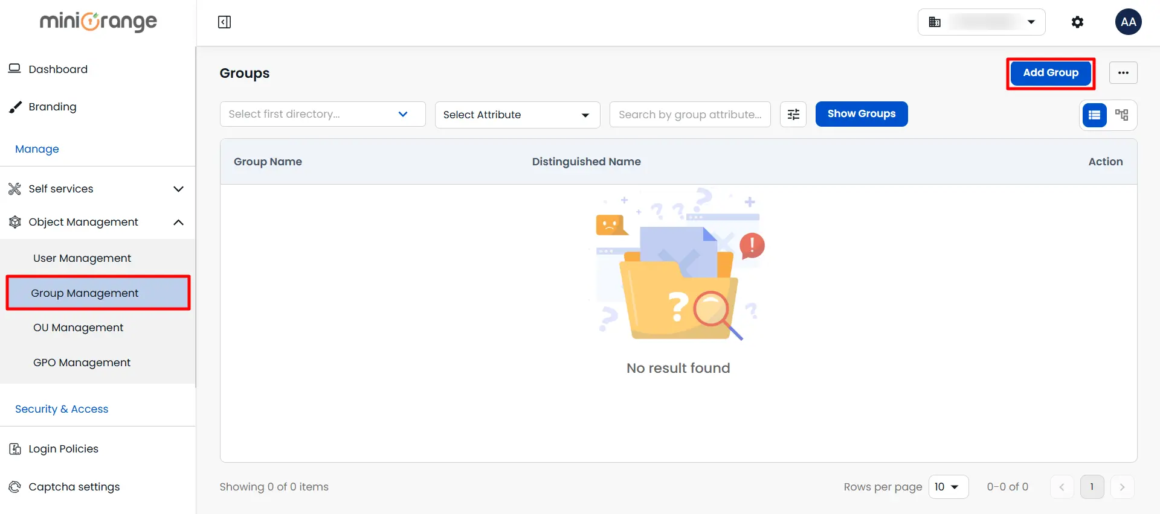Viewport: 1160px width, 514px height.
Task: Expand the Self services section
Action: (97, 189)
